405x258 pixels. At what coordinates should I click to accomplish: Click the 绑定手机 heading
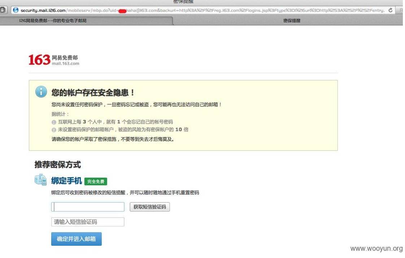[x=66, y=181]
